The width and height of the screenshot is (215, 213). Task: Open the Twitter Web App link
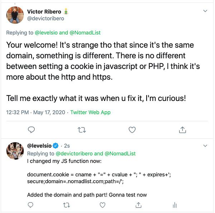(x=90, y=112)
